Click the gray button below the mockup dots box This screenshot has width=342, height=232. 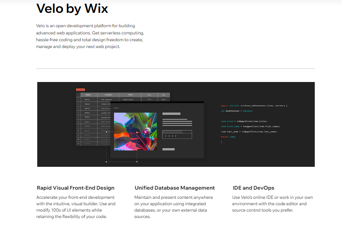point(168,149)
